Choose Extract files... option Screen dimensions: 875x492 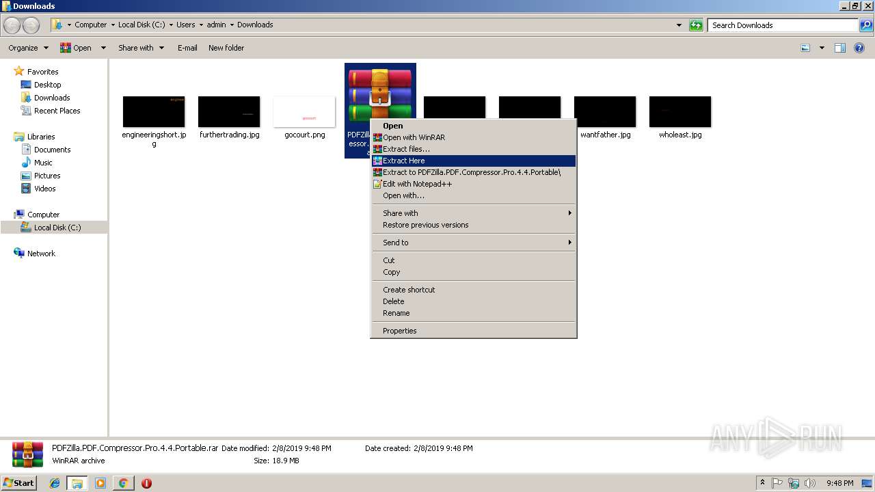click(x=474, y=149)
